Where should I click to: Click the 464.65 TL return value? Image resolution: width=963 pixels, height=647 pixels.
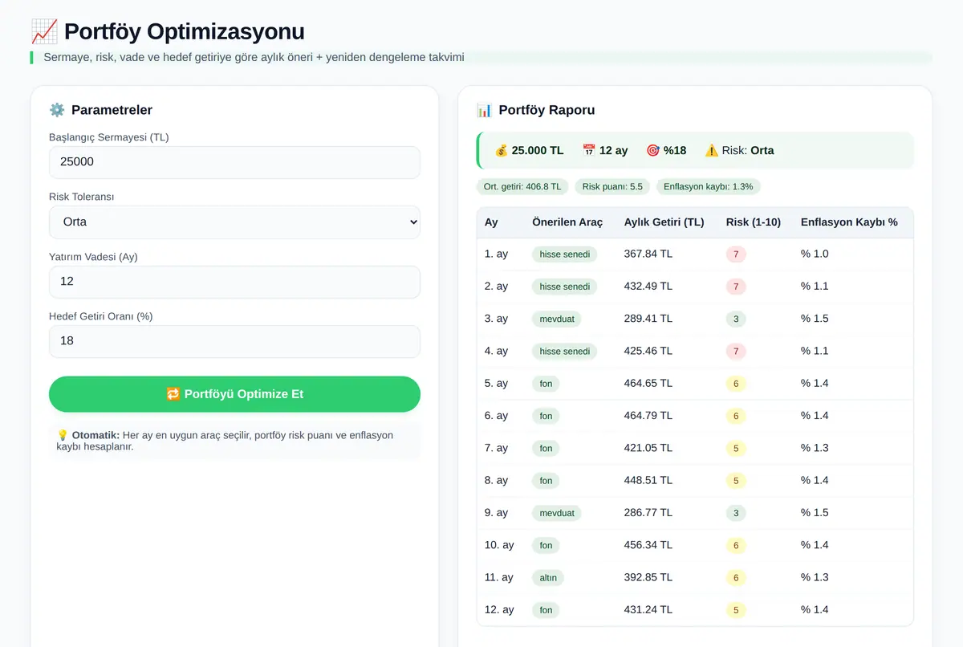648,383
